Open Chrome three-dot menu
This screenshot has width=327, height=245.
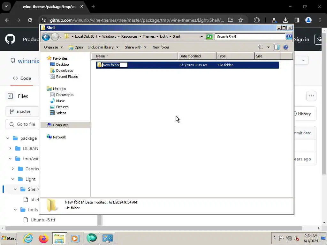point(320,20)
